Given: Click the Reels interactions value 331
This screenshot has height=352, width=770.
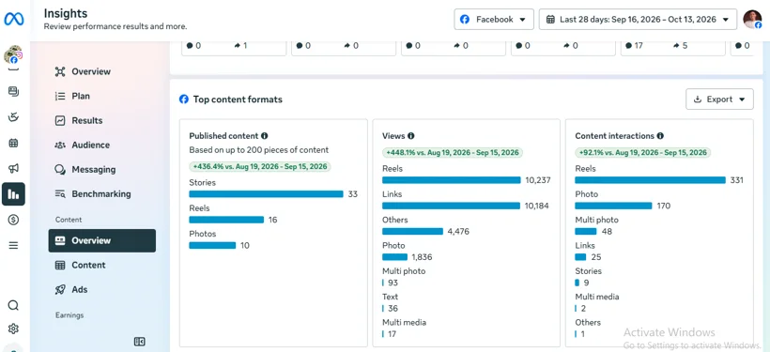Looking at the screenshot, I should point(736,180).
